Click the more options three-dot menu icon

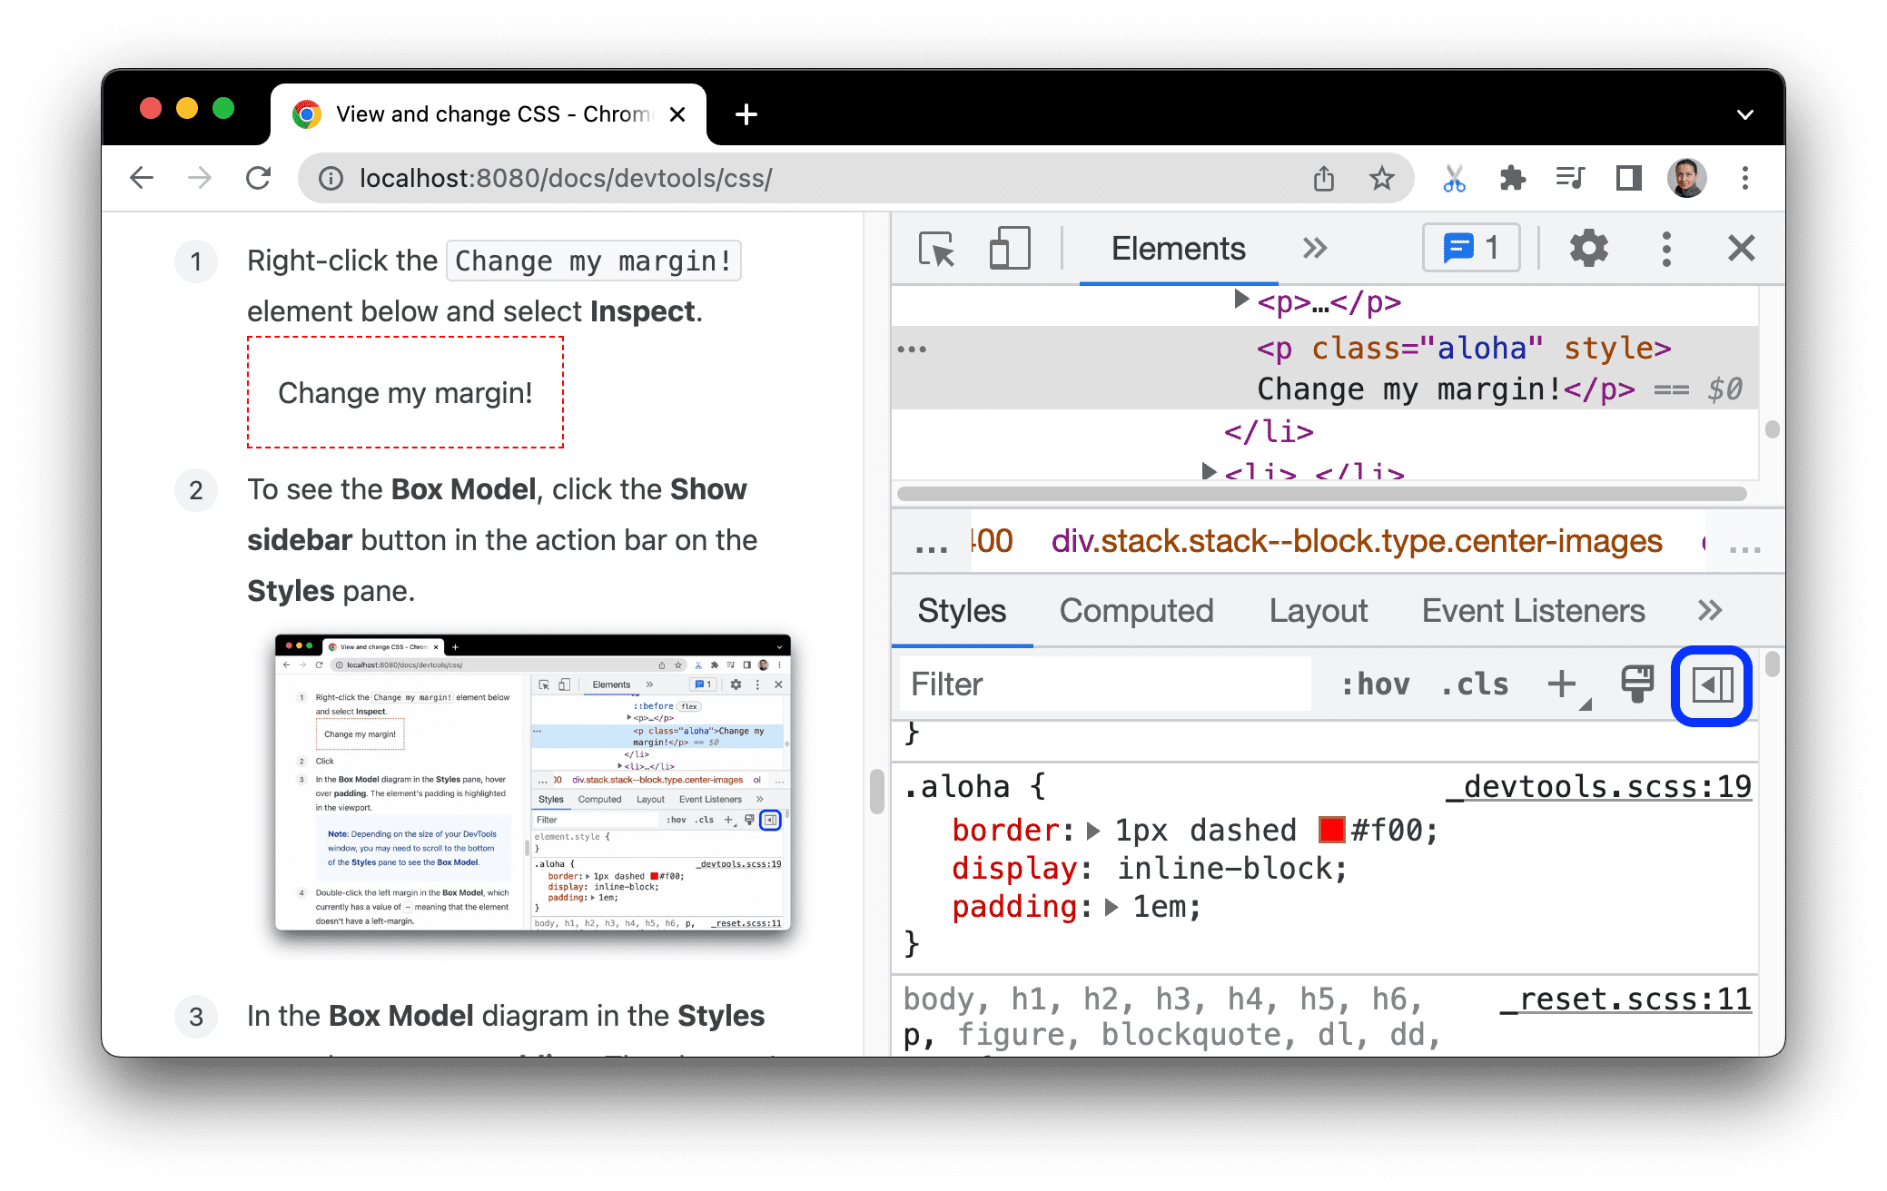point(1665,250)
